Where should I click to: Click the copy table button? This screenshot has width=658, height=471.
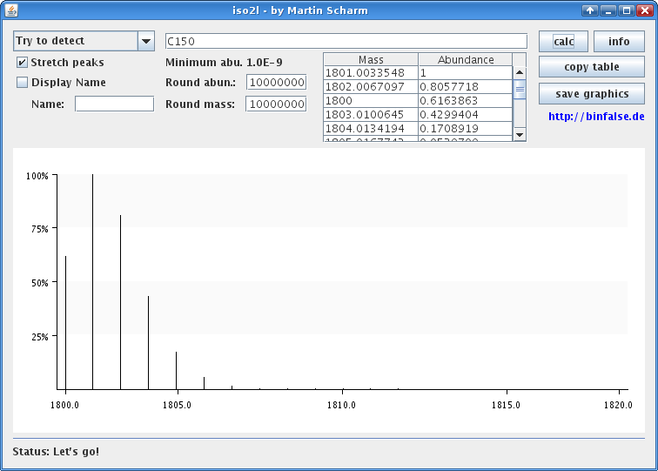[x=592, y=67]
